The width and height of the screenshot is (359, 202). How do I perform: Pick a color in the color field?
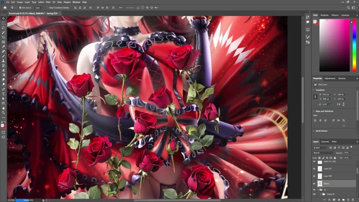(x=335, y=45)
